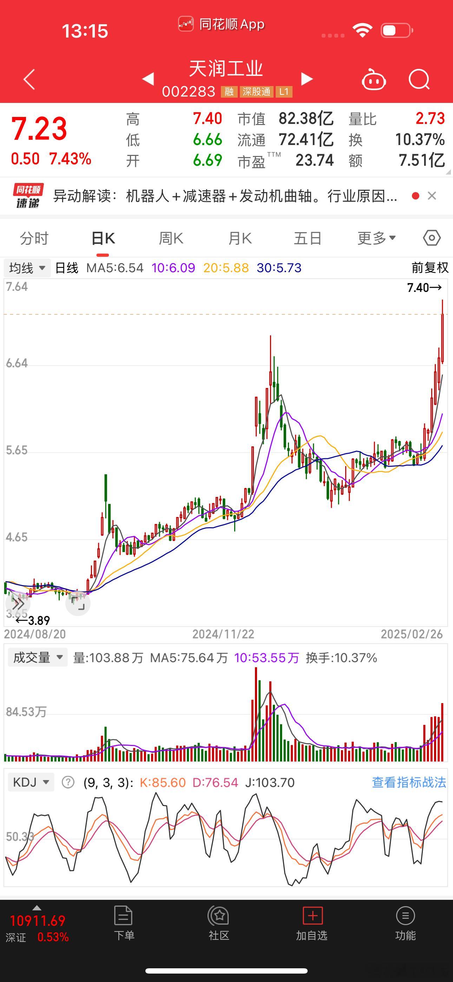Tap the fullscreen chart icon
The height and width of the screenshot is (982, 453).
[x=78, y=604]
